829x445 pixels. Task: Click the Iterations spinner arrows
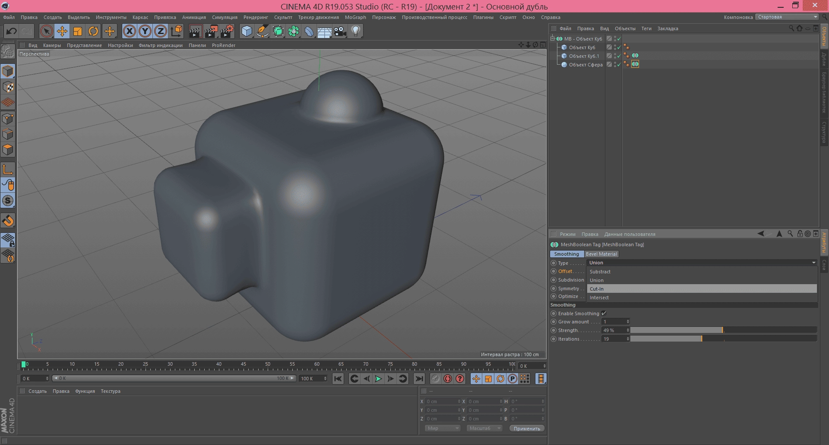[628, 339]
